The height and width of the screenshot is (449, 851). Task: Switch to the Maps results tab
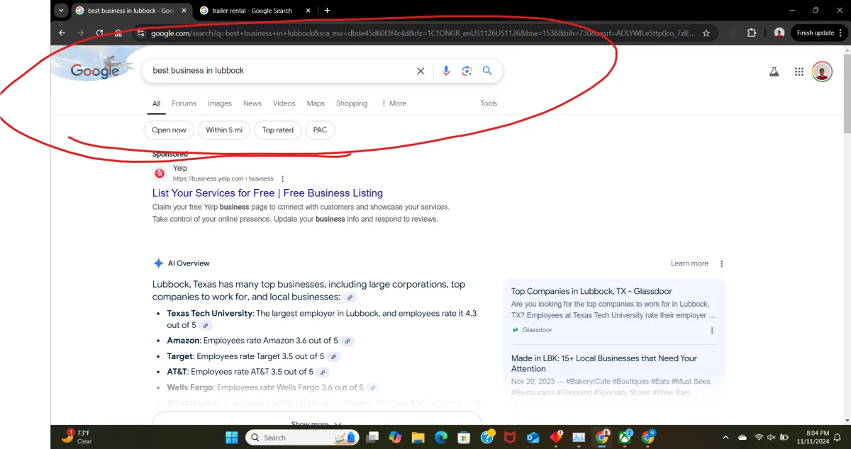(316, 103)
